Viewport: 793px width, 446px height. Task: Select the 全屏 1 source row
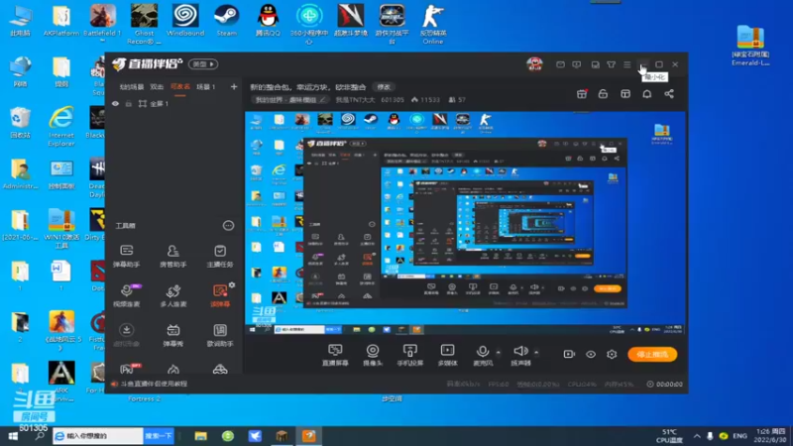[x=174, y=104]
